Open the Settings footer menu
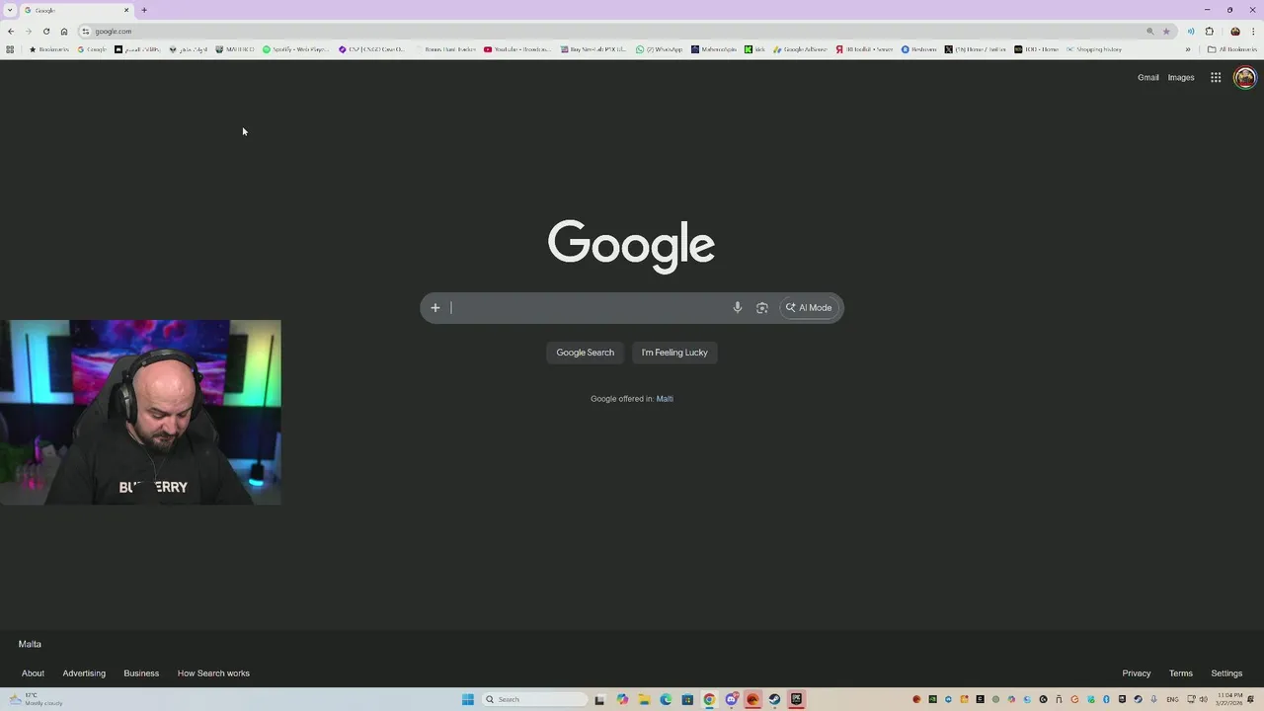This screenshot has width=1264, height=711. pos(1226,673)
